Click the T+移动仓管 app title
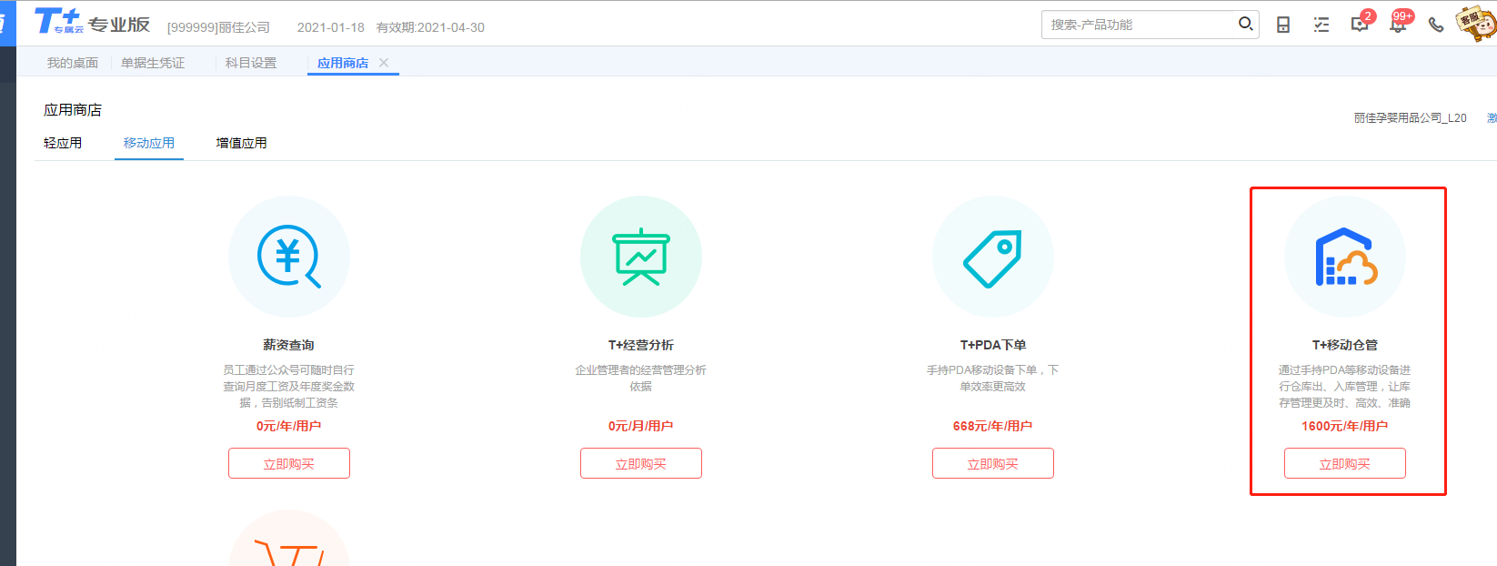Screen dimensions: 1497x566 tap(1345, 345)
